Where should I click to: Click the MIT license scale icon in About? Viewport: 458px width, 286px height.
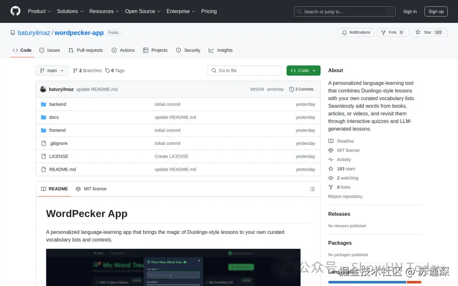click(x=331, y=150)
